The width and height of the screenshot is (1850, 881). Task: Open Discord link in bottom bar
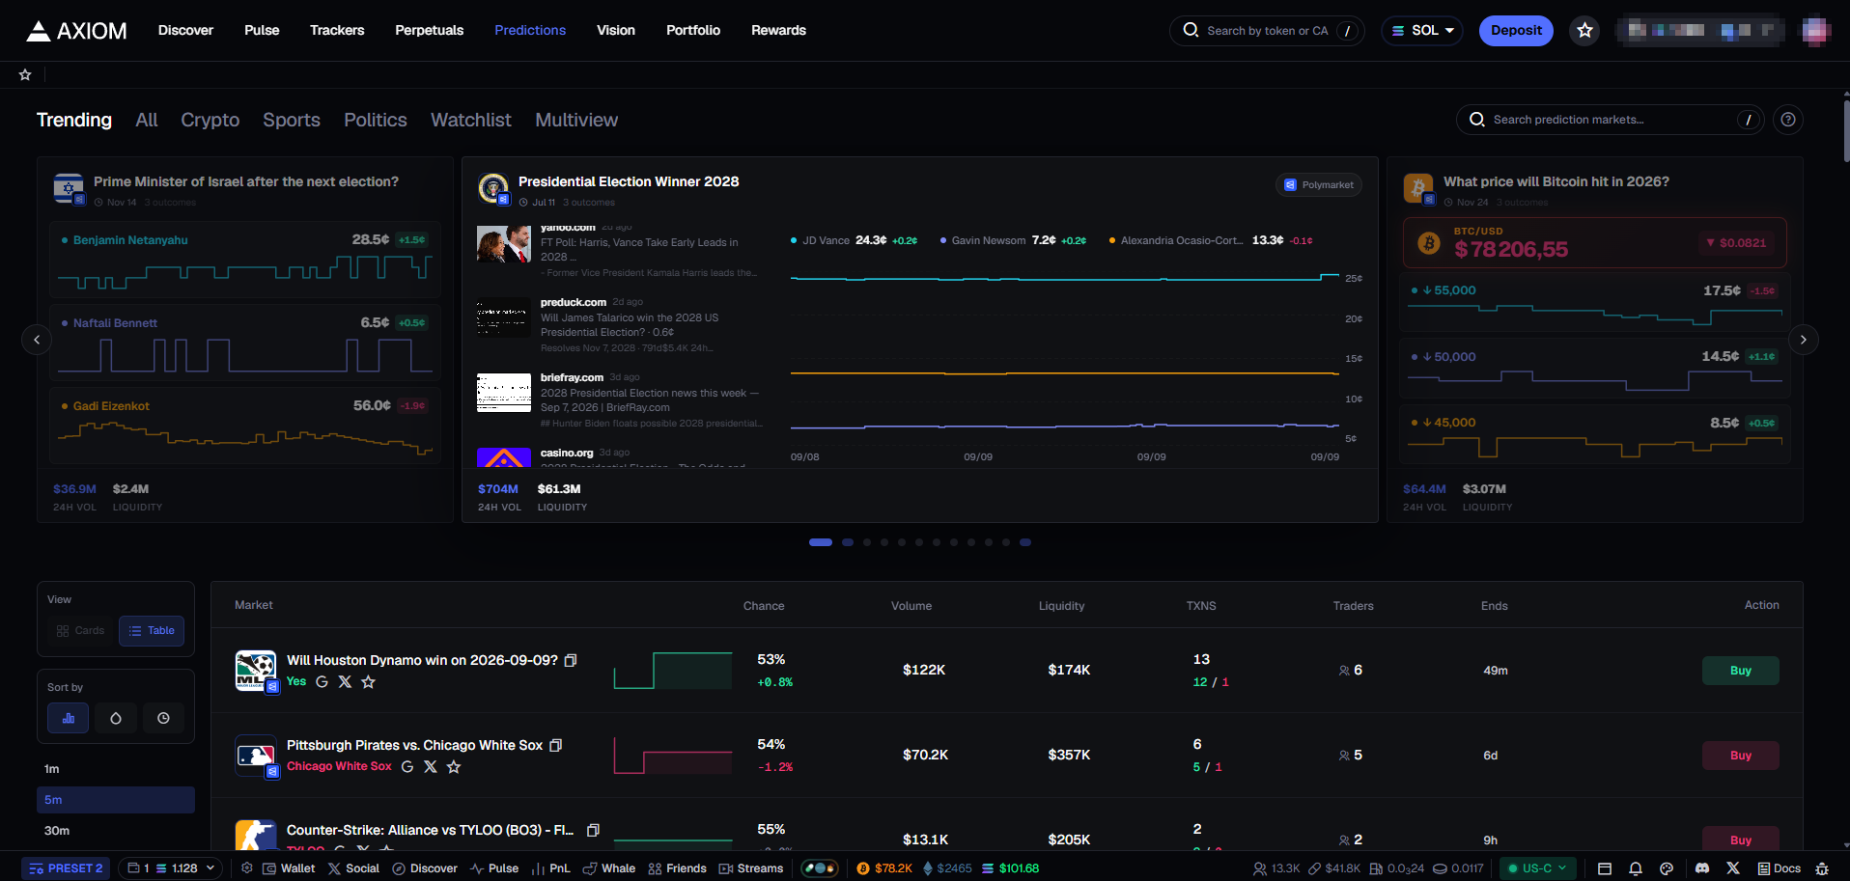[1702, 868]
